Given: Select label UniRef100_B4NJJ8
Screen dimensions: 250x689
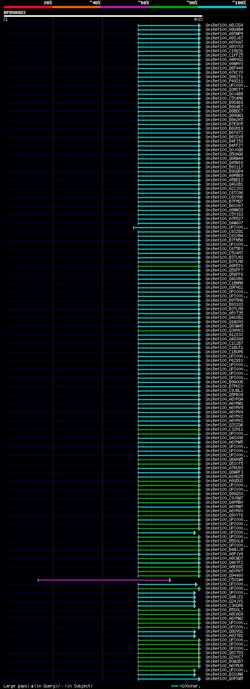Looking at the screenshot, I should point(224,550).
